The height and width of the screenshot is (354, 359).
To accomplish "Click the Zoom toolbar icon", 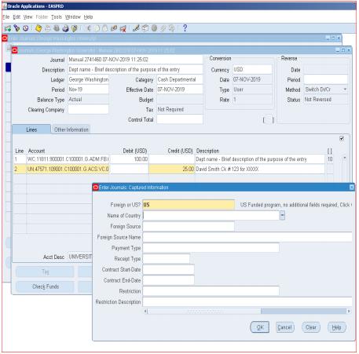I will pyautogui.click(x=145, y=28).
